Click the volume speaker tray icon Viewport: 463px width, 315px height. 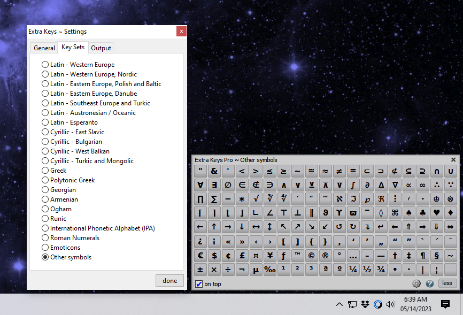click(x=390, y=304)
